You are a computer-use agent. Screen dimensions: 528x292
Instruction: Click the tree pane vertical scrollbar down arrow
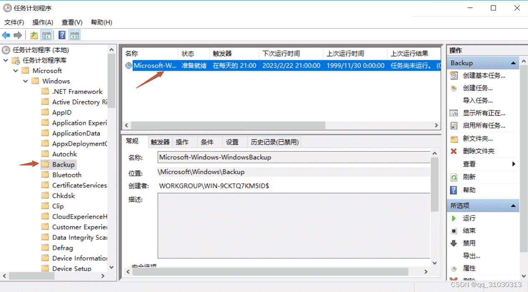click(x=111, y=267)
